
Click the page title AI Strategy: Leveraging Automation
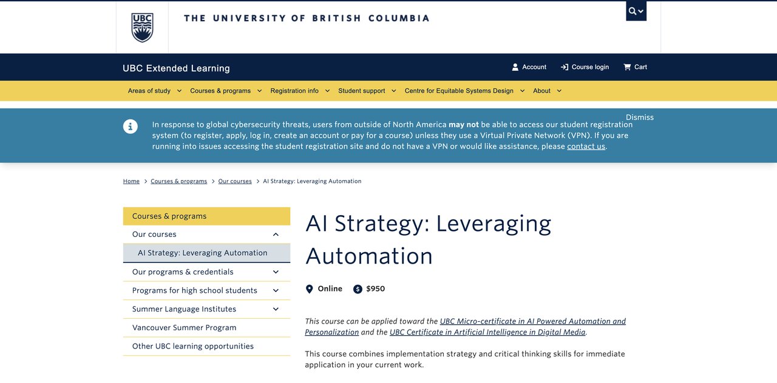pyautogui.click(x=429, y=239)
